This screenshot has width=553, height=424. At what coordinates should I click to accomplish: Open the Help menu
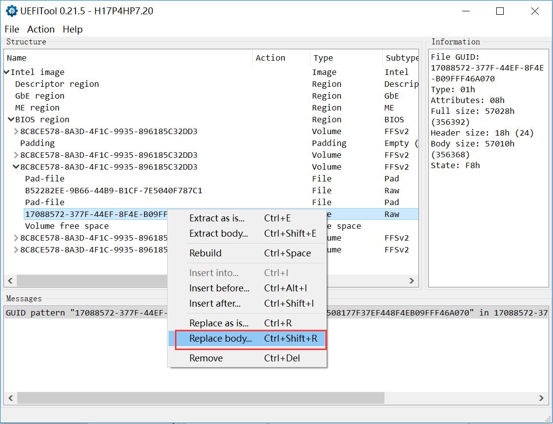[x=72, y=29]
